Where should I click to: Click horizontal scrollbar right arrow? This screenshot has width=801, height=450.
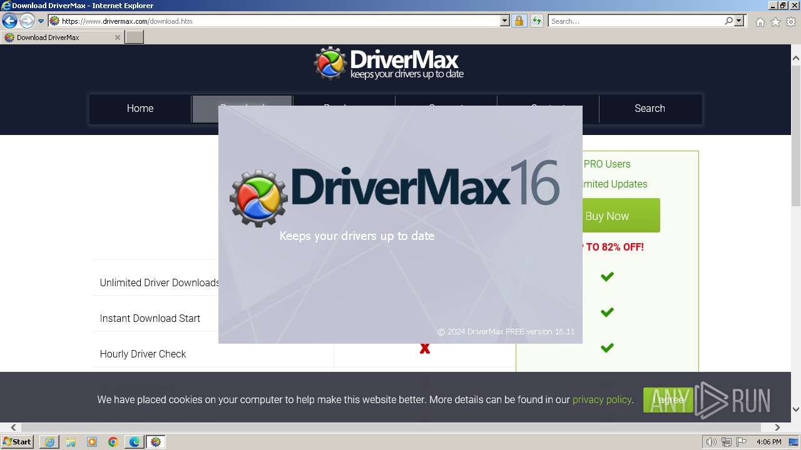(777, 427)
